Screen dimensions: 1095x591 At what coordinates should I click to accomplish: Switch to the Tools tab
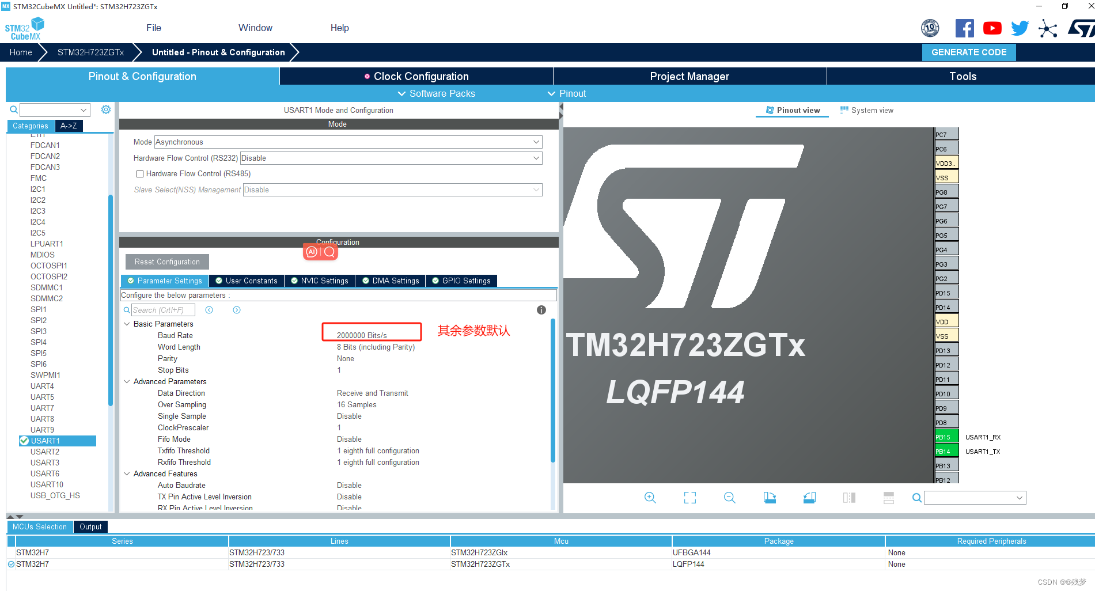(x=963, y=76)
